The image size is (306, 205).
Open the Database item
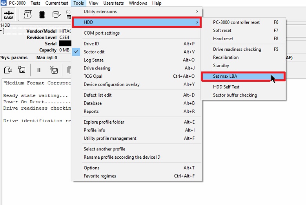coord(137,103)
